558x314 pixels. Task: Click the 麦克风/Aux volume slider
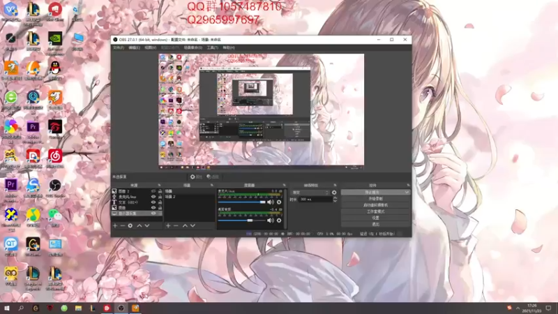pos(242,202)
